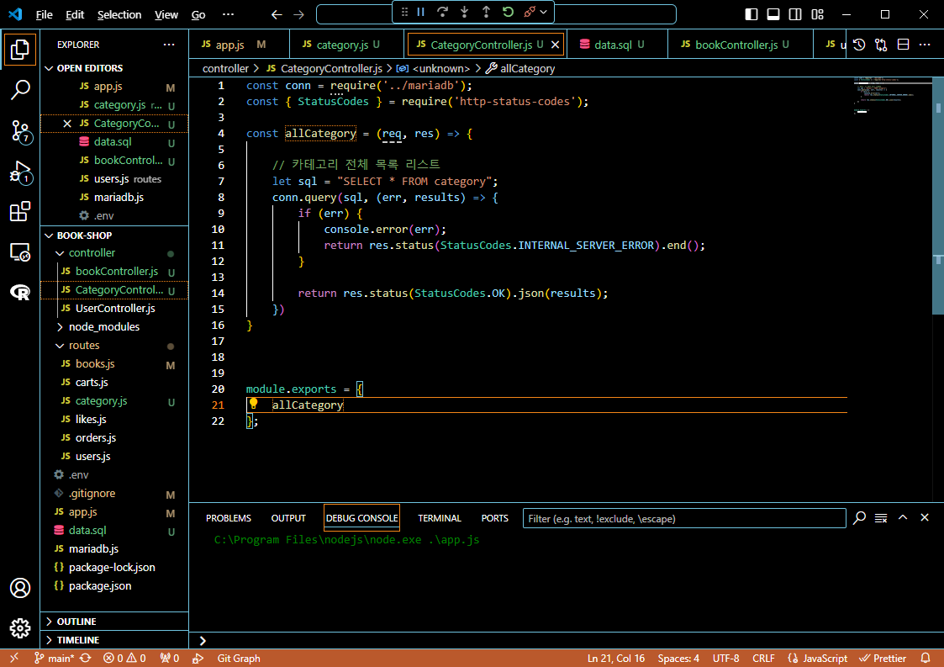The image size is (944, 667).
Task: Open the Search view in activity bar
Action: [x=20, y=90]
